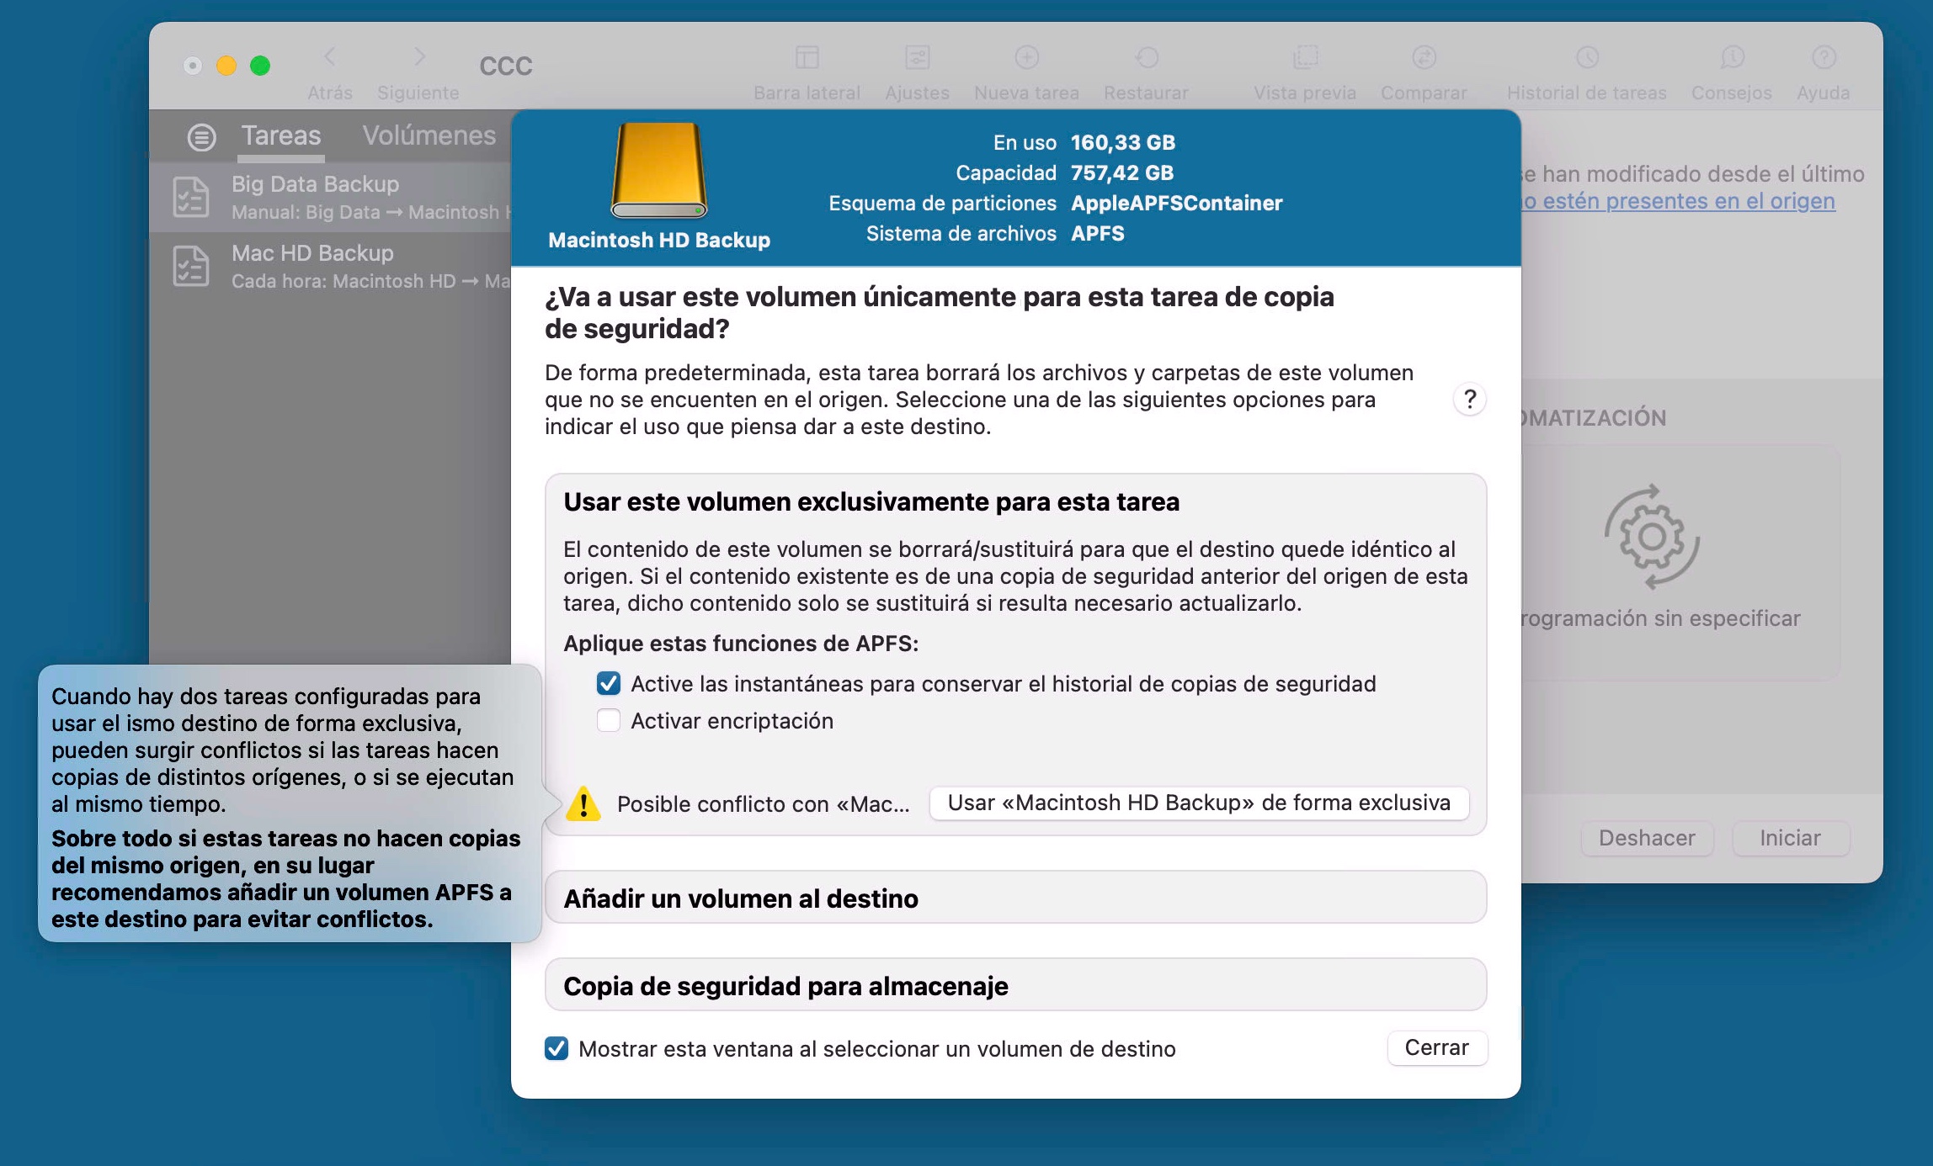This screenshot has width=1933, height=1166.
Task: Click the Mac HD Backup task icon
Action: (190, 266)
